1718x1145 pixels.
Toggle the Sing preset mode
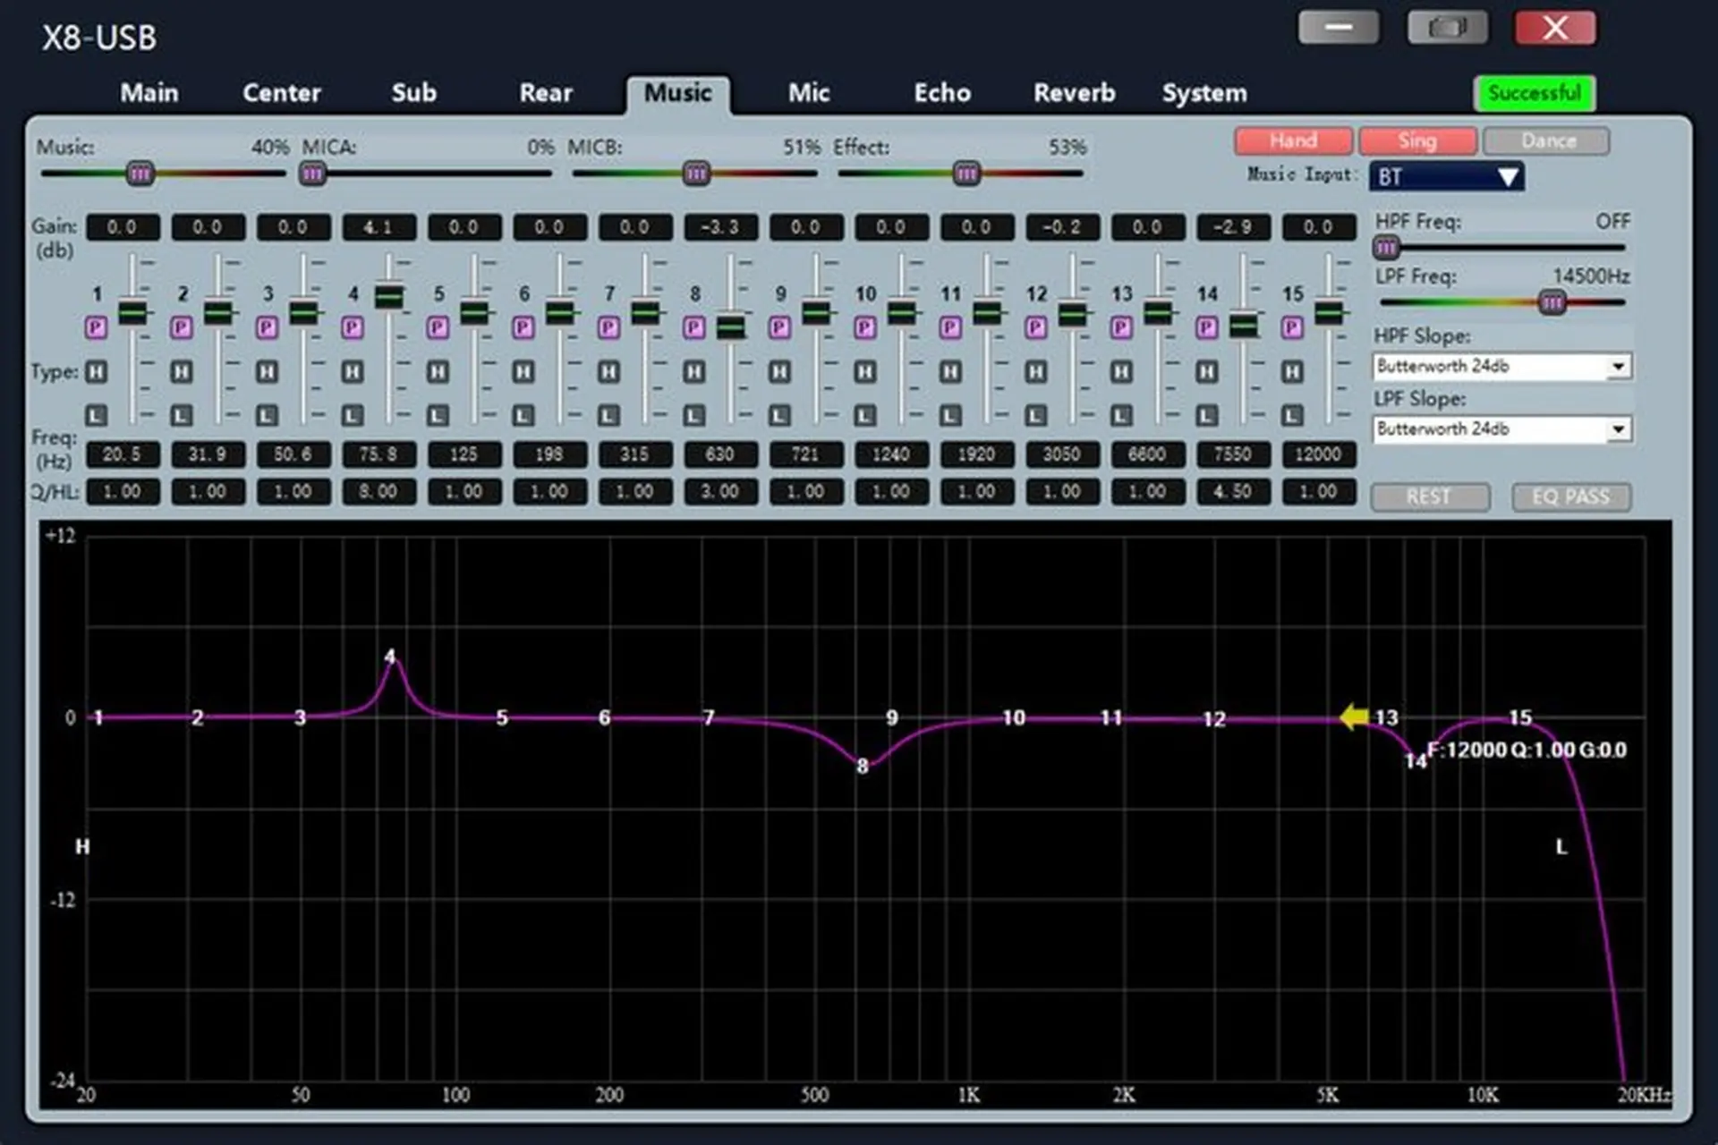click(1417, 141)
